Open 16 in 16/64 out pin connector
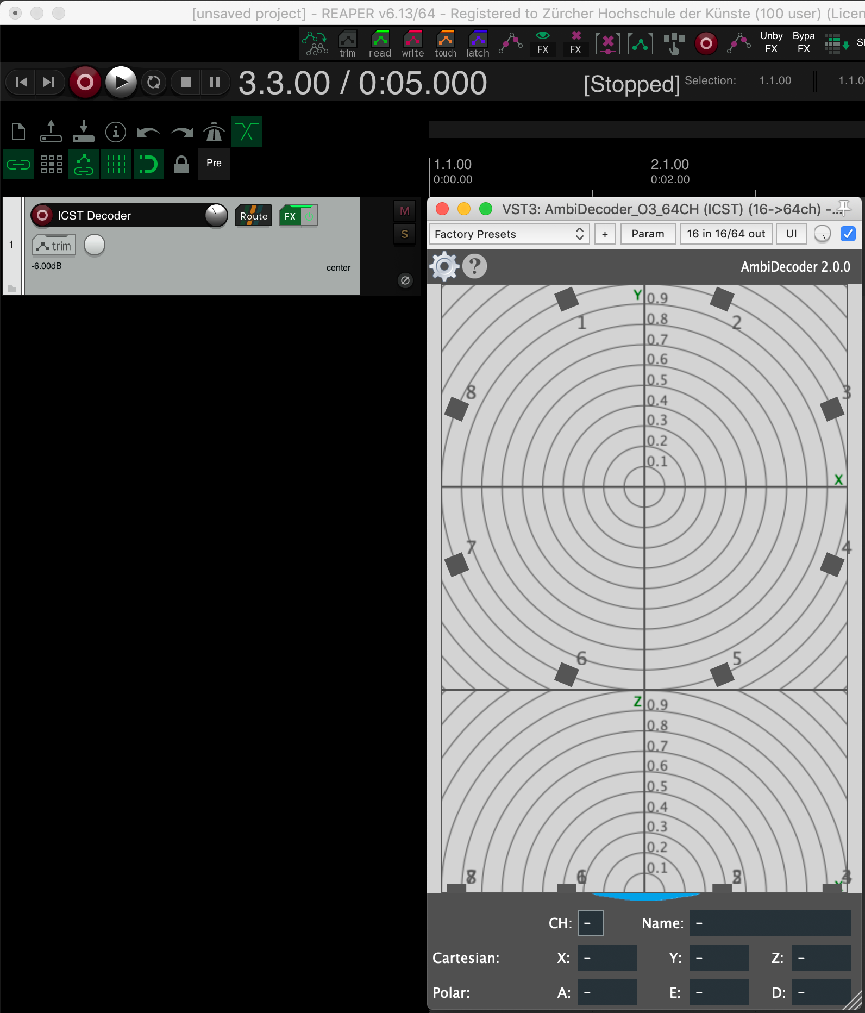This screenshot has height=1013, width=865. [x=726, y=234]
